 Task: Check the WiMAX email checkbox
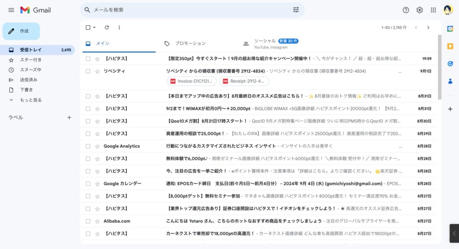pos(88,109)
